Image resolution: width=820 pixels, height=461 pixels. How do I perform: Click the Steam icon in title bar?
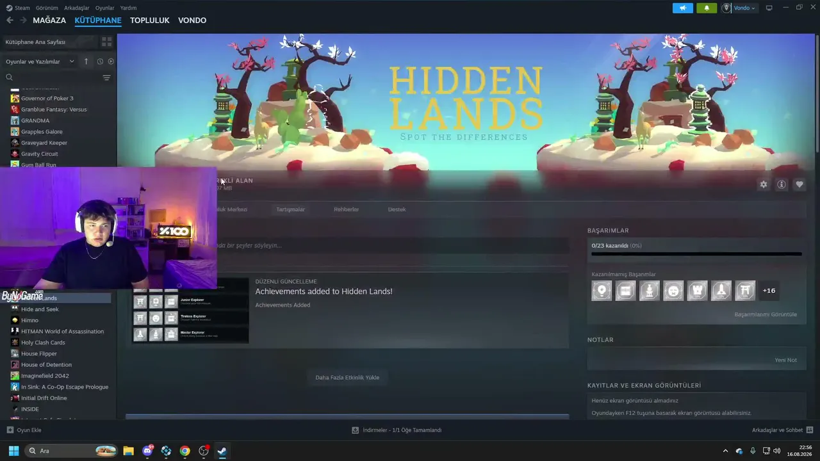(x=9, y=8)
